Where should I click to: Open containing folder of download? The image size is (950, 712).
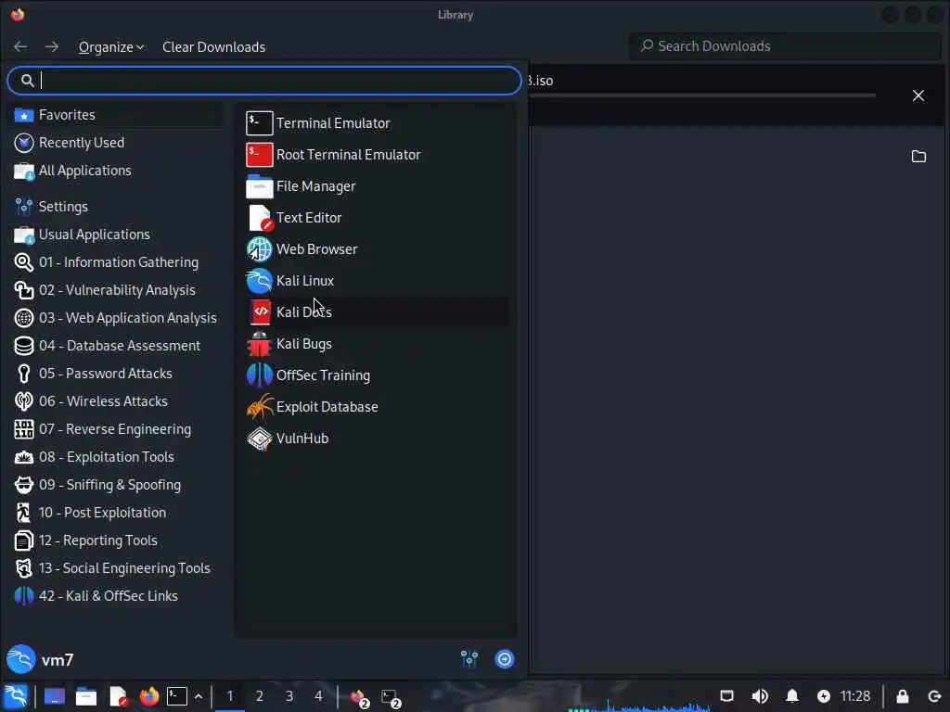(x=918, y=156)
